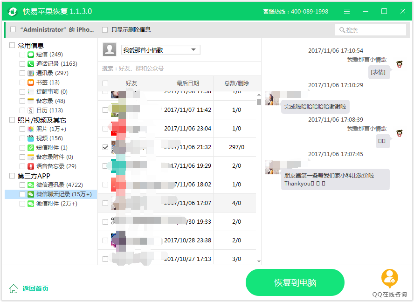
Task: Click the 微信附件 WeChat icon
Action: click(31, 204)
